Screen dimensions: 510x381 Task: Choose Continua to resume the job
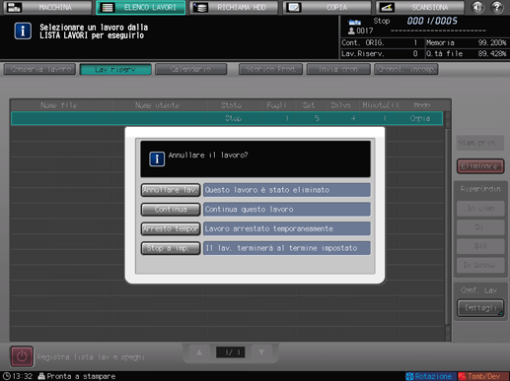[171, 210]
